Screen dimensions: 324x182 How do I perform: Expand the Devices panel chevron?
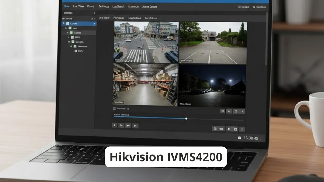(94, 13)
